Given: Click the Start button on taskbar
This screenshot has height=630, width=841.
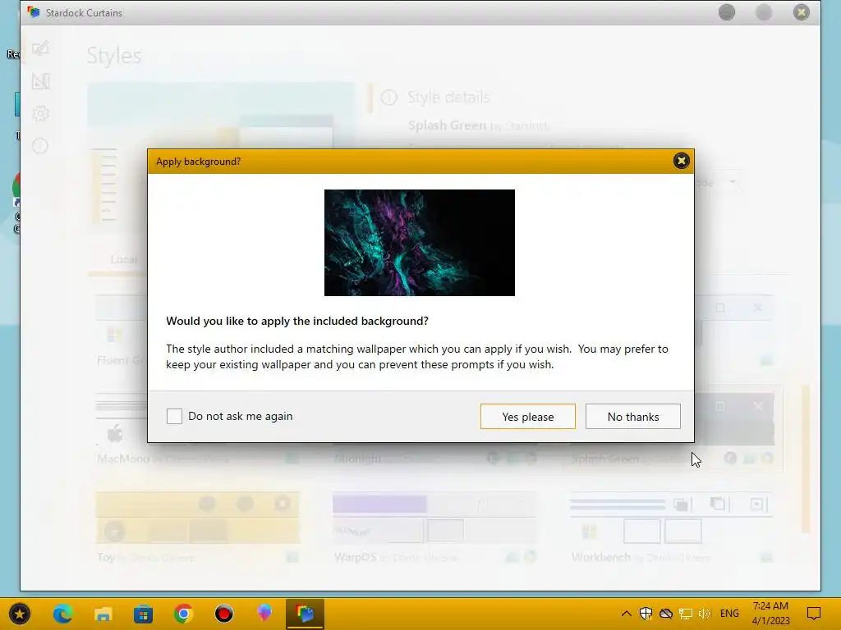Looking at the screenshot, I should pos(20,614).
